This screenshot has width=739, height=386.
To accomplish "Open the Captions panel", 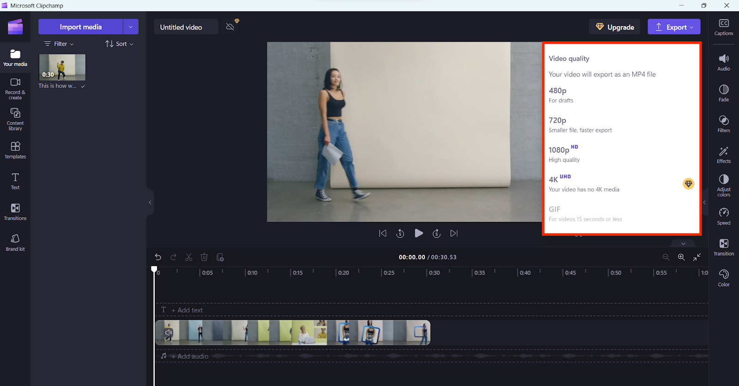I will coord(723,27).
